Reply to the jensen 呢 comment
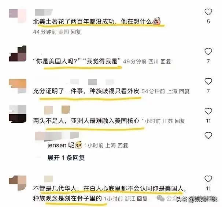Image resolution: width=222 pixels, height=207 pixels. 123,146
